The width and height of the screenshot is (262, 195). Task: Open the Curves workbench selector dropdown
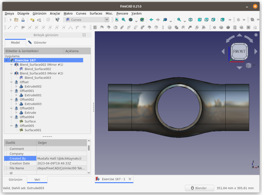pos(106,19)
